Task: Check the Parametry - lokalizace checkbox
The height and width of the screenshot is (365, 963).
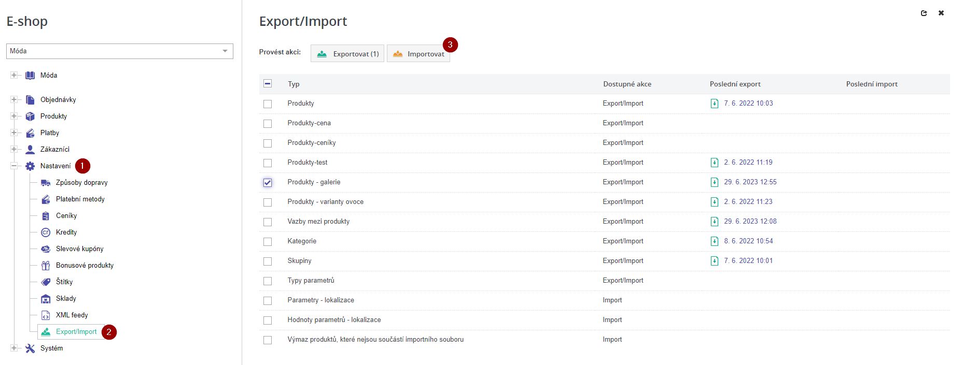Action: pyautogui.click(x=268, y=301)
